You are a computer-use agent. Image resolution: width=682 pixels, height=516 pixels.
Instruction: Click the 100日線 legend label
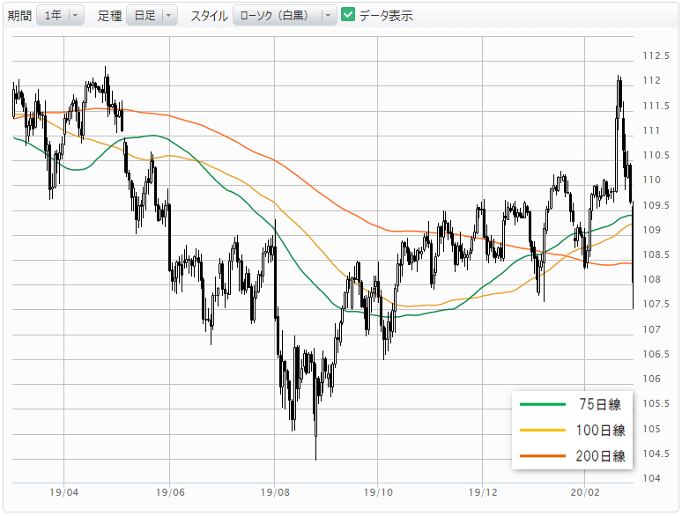(601, 430)
